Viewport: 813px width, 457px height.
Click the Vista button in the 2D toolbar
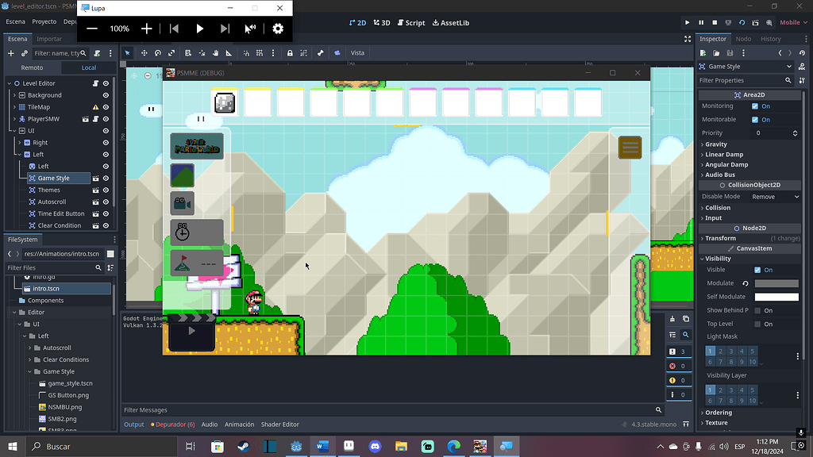(x=357, y=52)
